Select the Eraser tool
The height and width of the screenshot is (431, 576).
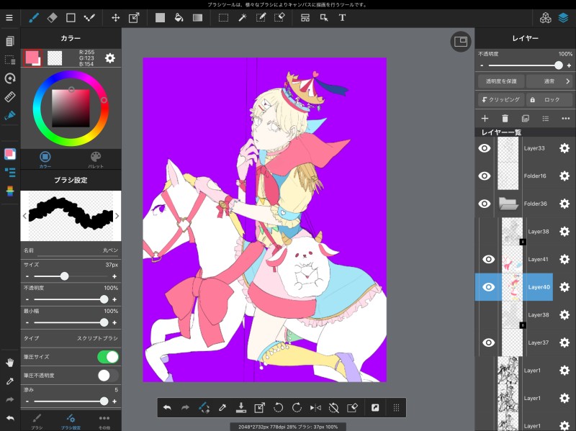click(x=52, y=17)
